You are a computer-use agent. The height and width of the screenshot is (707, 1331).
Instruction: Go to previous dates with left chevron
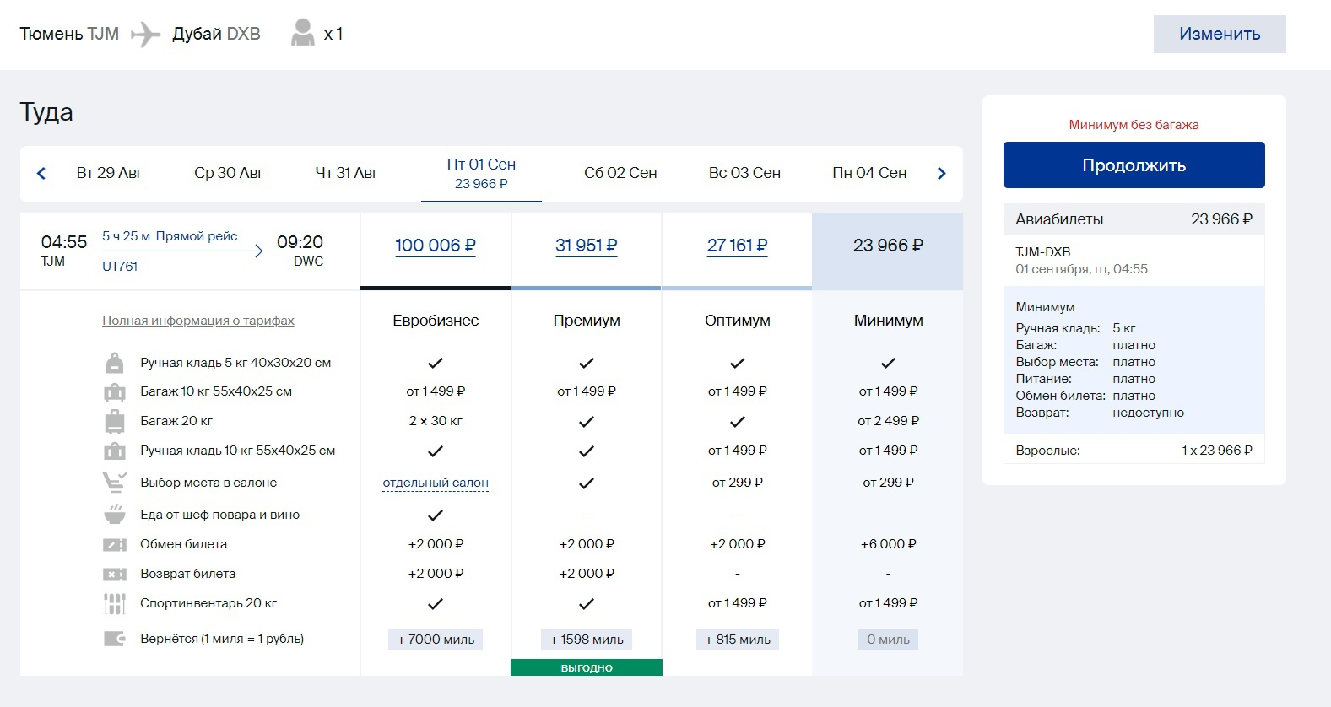pos(41,173)
